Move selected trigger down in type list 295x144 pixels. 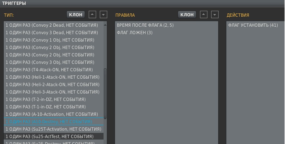(x=103, y=14)
